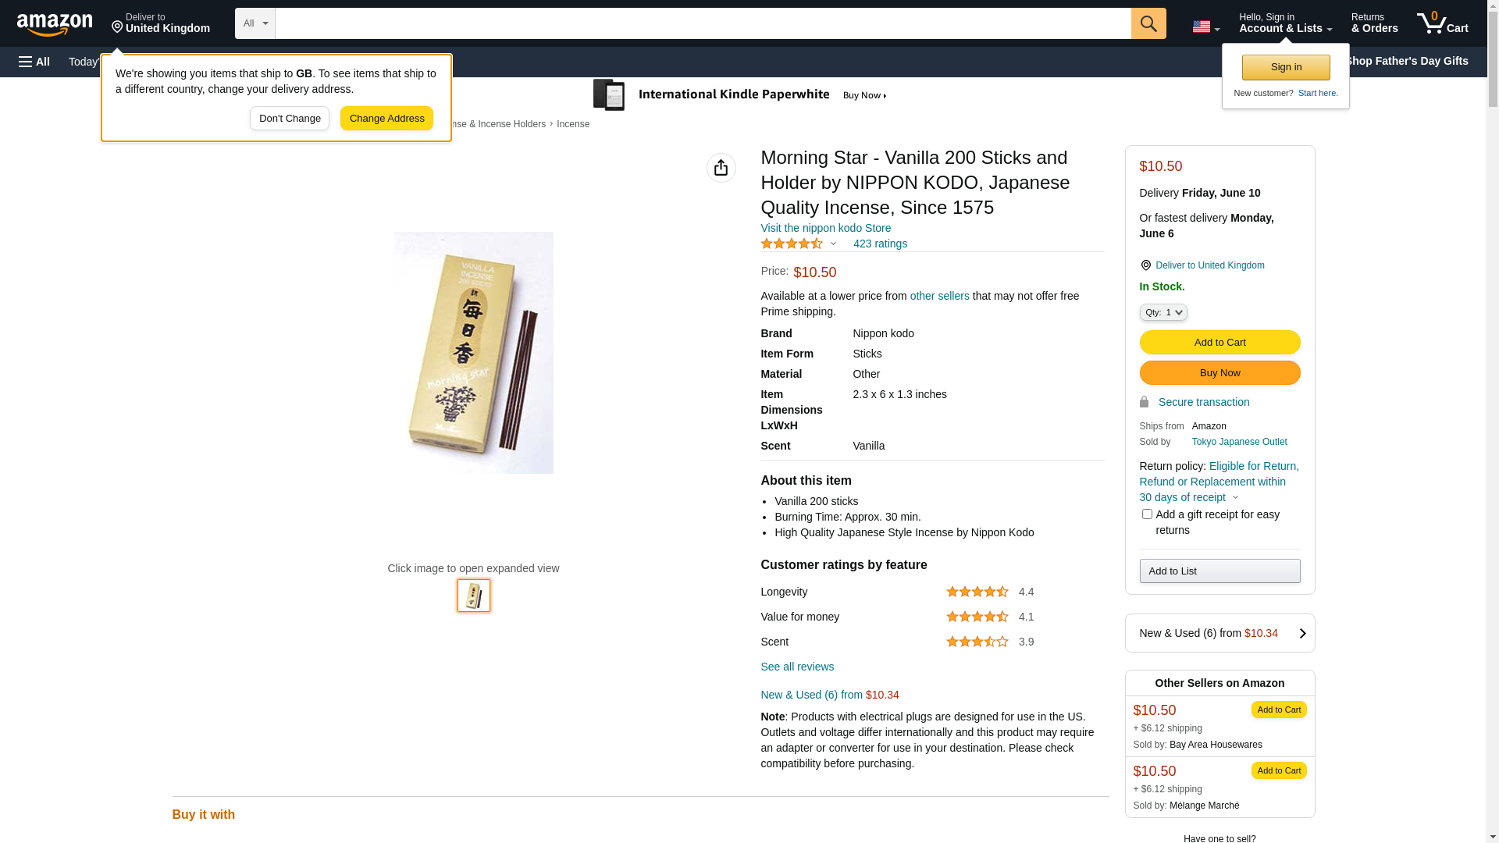The width and height of the screenshot is (1499, 843).
Task: Click the Change Address button
Action: (386, 119)
